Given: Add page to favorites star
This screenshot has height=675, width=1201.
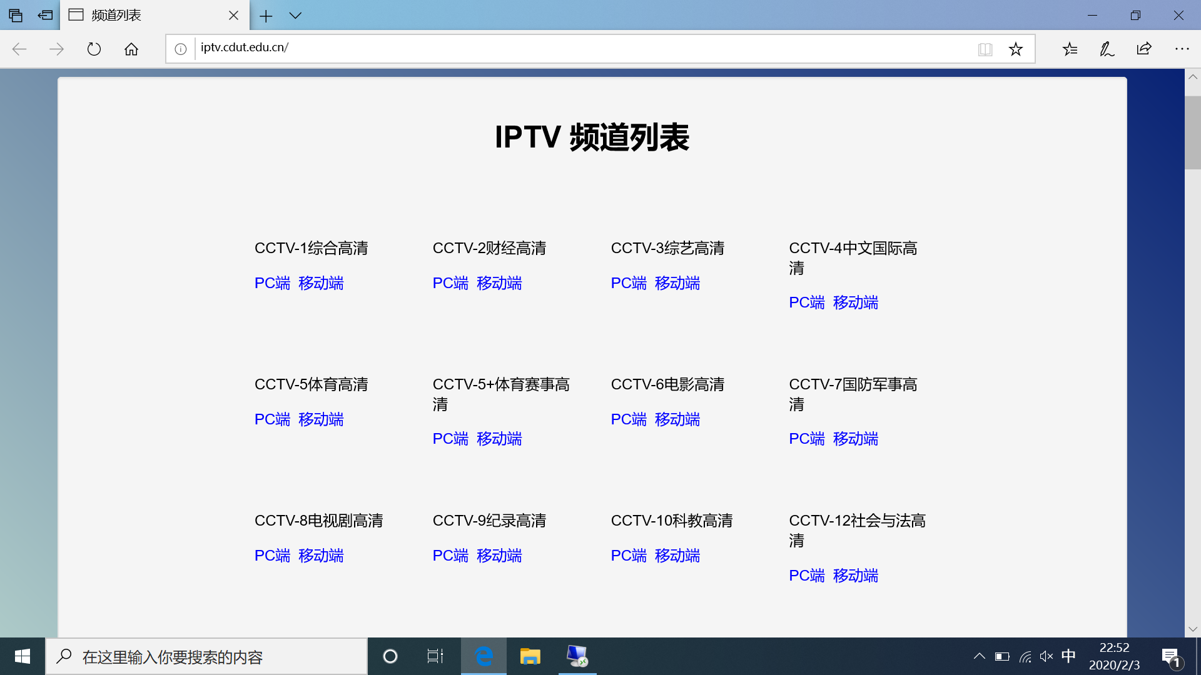Looking at the screenshot, I should [x=1016, y=49].
